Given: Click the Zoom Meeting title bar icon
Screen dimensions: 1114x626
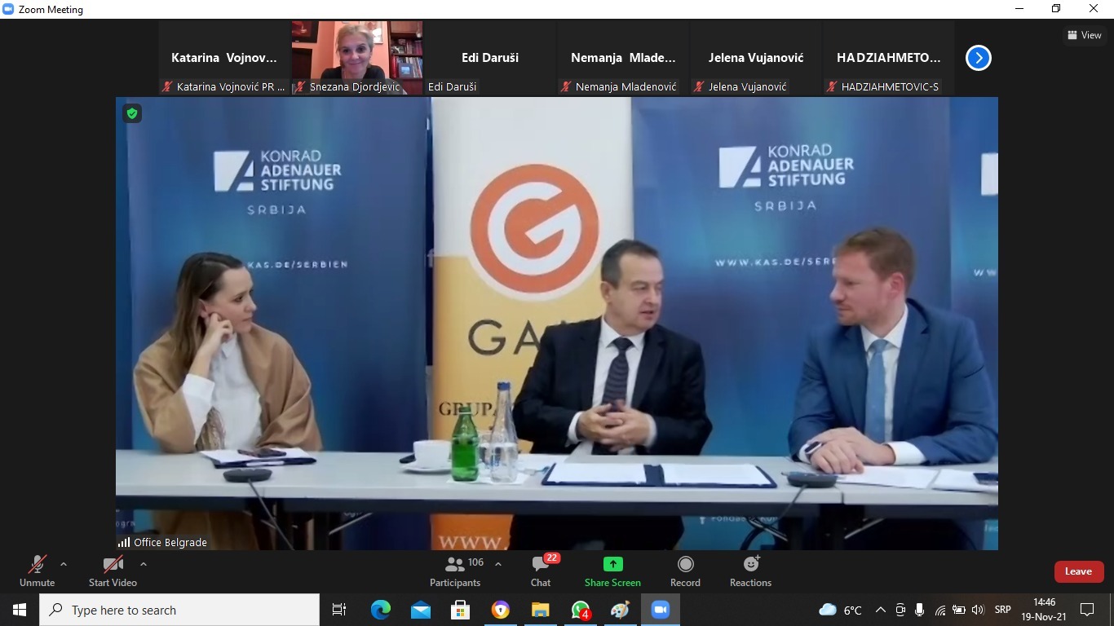Looking at the screenshot, I should (8, 9).
